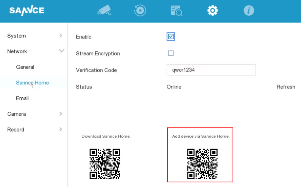Open the playback icon in top bar
The width and height of the screenshot is (301, 187).
tap(140, 11)
